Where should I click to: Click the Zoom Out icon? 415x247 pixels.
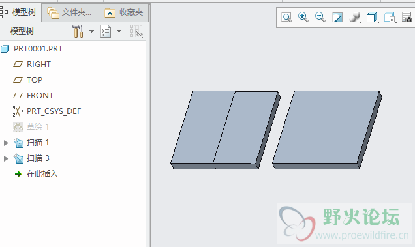(x=320, y=17)
